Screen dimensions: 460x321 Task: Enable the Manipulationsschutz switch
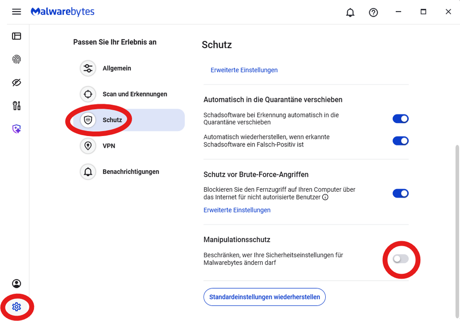[400, 259]
